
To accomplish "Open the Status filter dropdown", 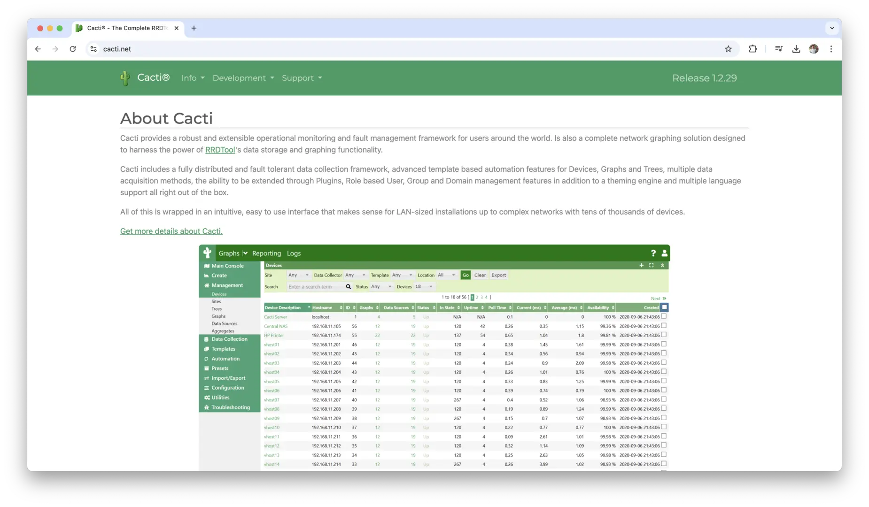I will click(x=381, y=287).
